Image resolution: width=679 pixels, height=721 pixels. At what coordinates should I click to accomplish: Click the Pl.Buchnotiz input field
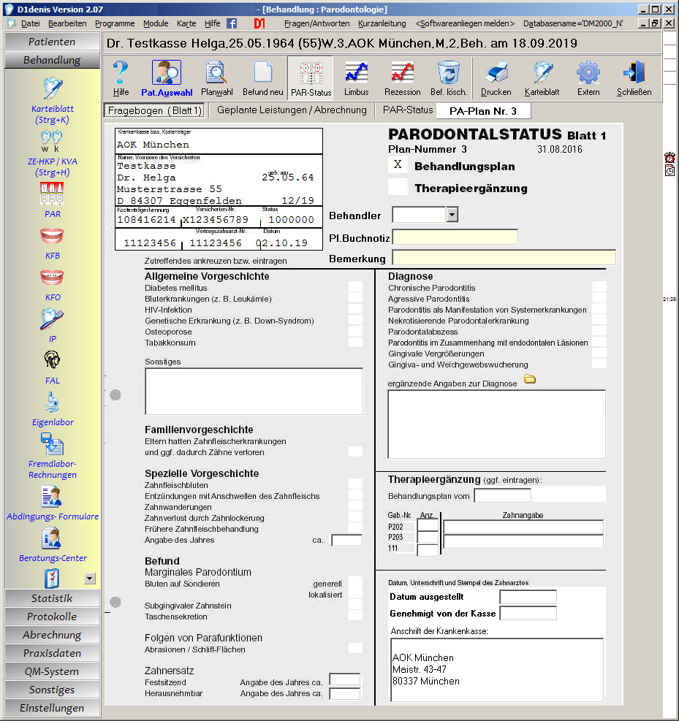point(455,237)
